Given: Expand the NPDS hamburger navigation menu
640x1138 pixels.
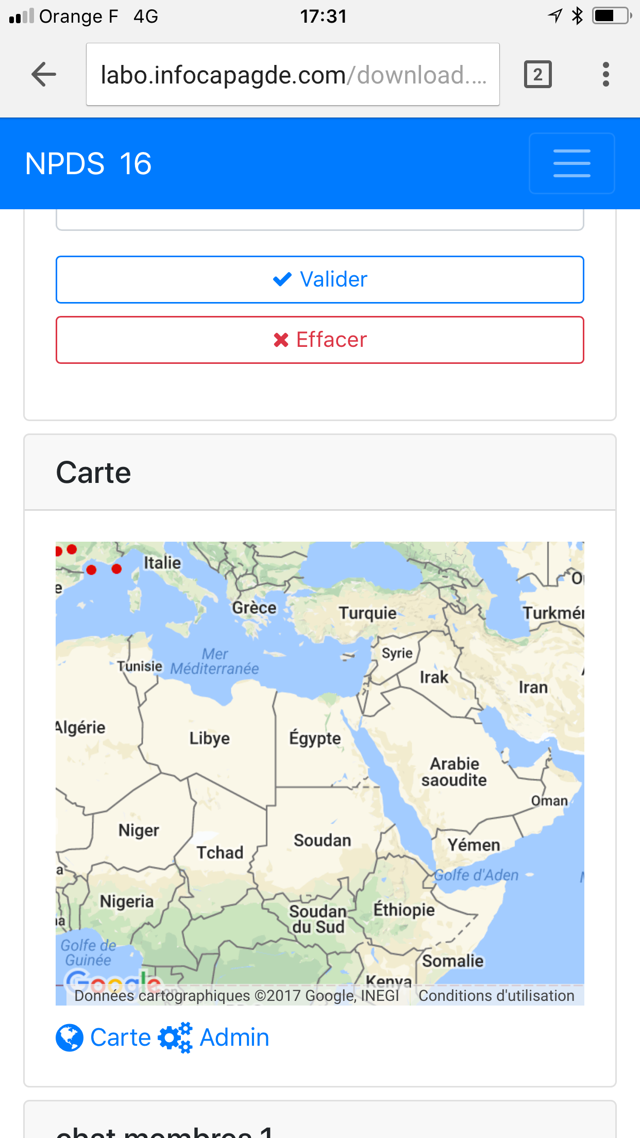Looking at the screenshot, I should point(572,163).
